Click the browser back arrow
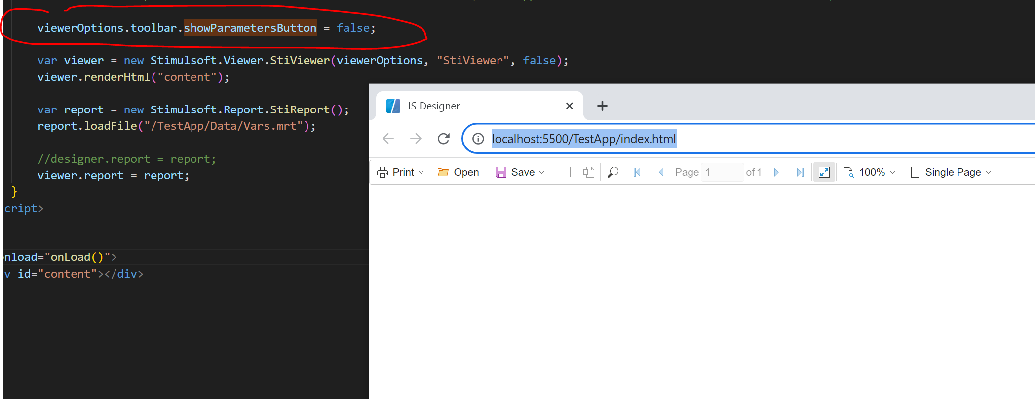The image size is (1035, 399). pos(388,139)
